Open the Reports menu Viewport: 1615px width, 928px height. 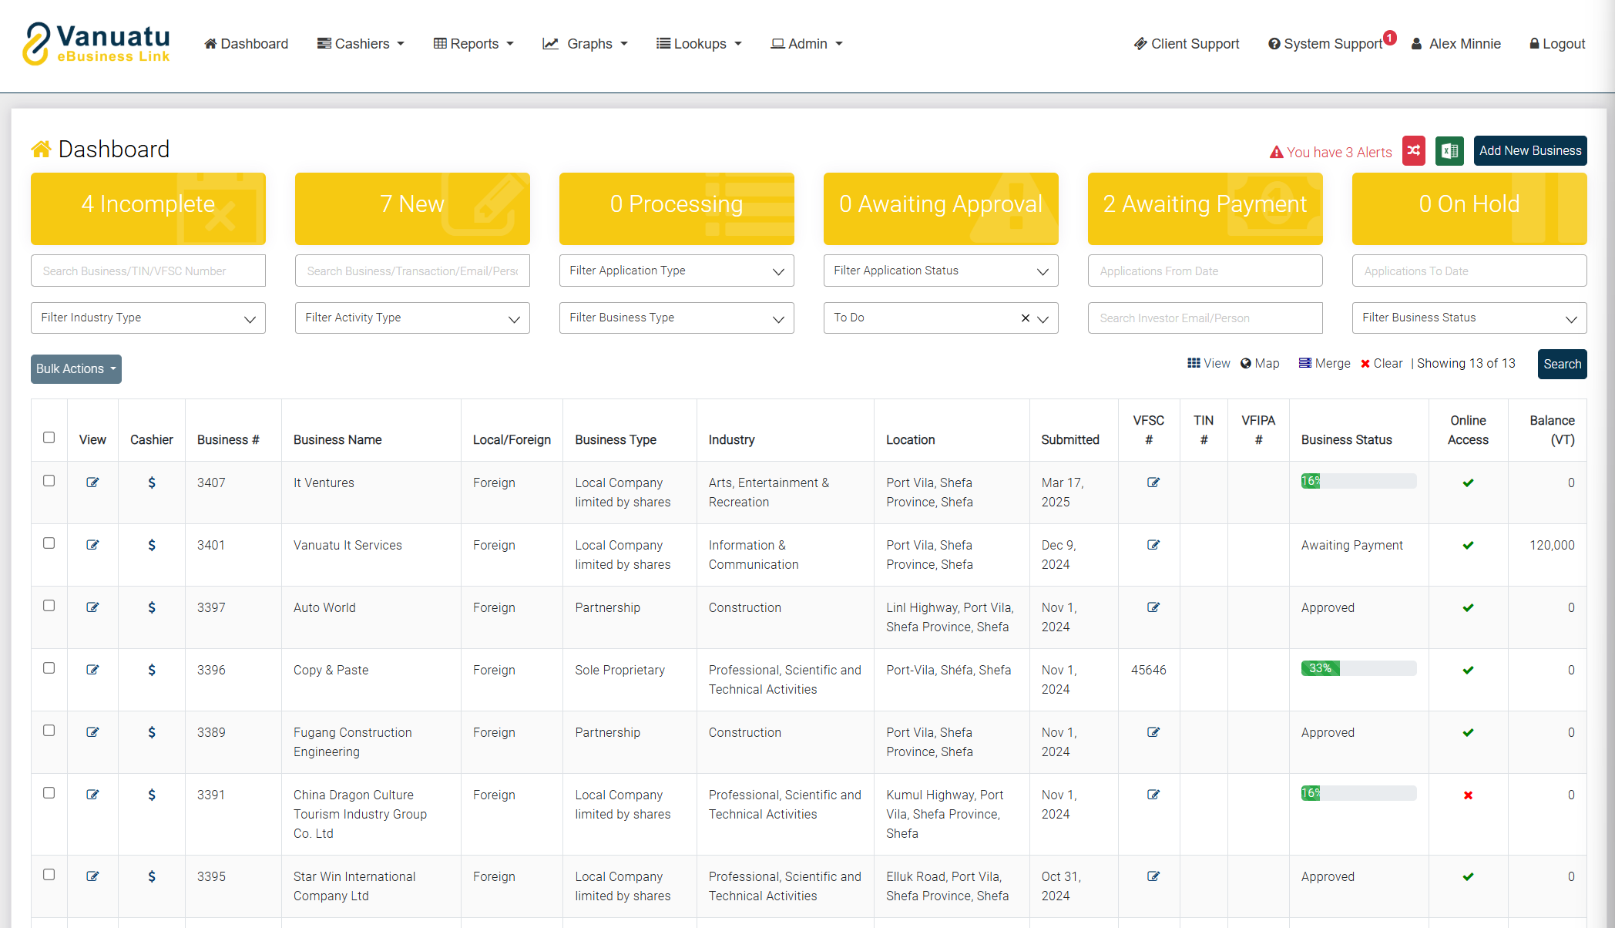click(473, 44)
